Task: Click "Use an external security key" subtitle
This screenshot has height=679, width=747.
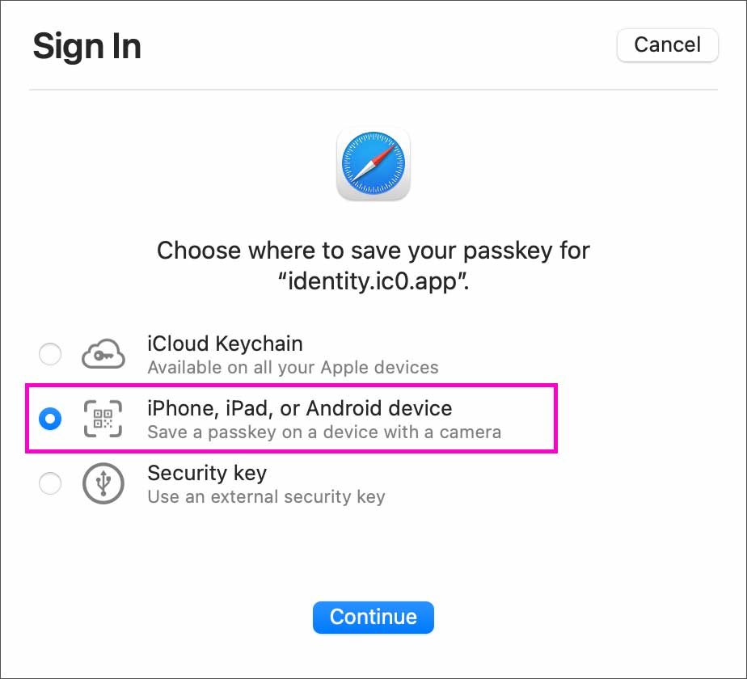Action: pos(266,497)
